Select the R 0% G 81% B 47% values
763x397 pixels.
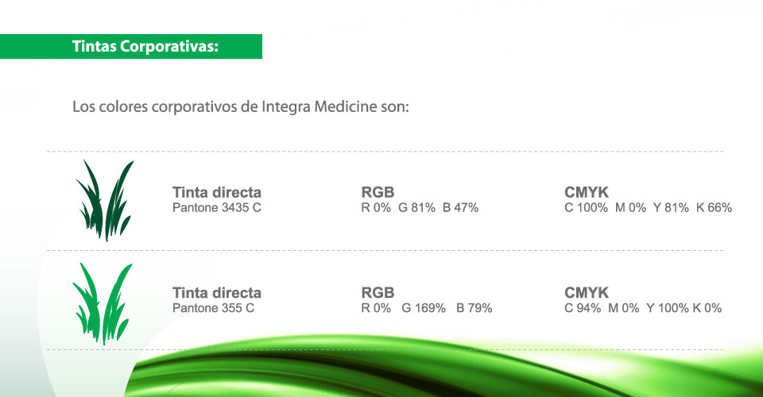pyautogui.click(x=420, y=208)
